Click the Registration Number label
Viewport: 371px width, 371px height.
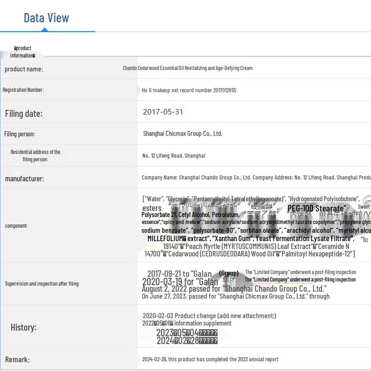pyautogui.click(x=23, y=90)
